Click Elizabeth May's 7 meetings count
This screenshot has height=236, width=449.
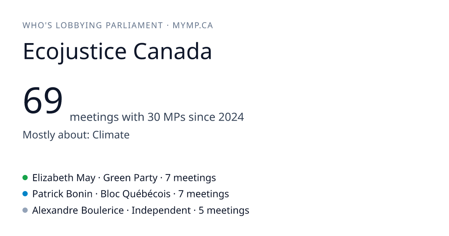click(190, 178)
